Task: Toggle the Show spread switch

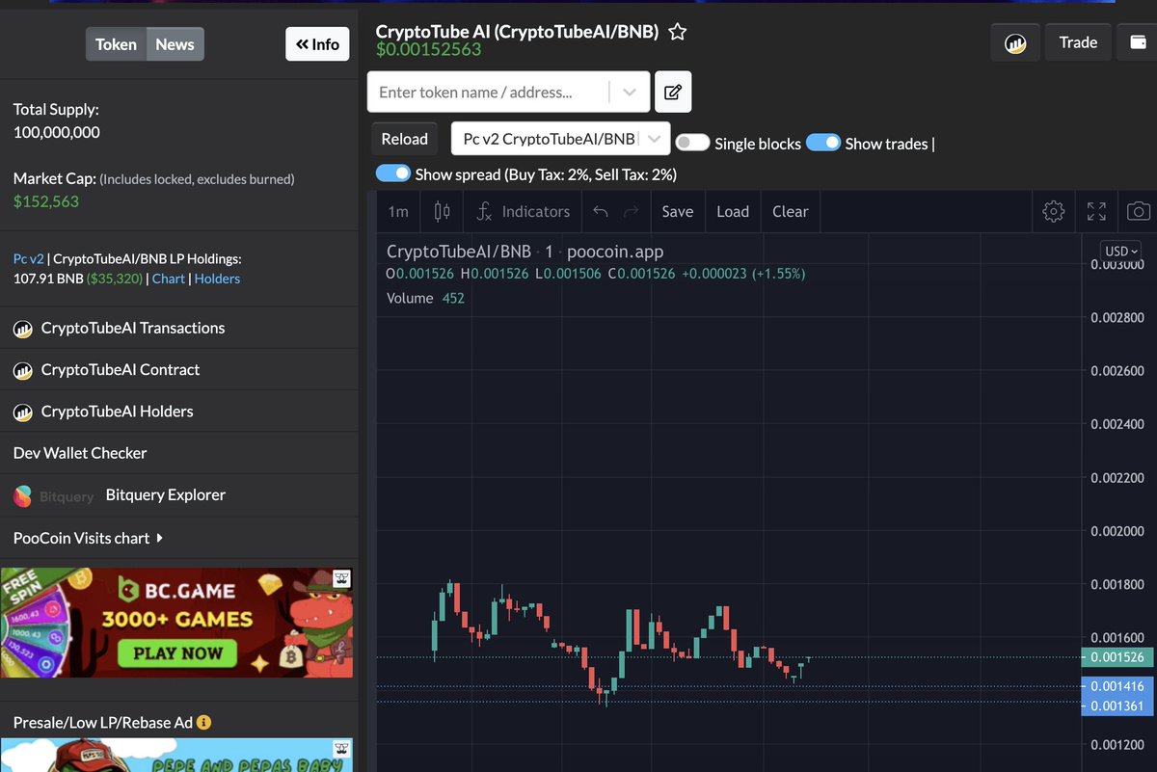Action: click(x=393, y=173)
